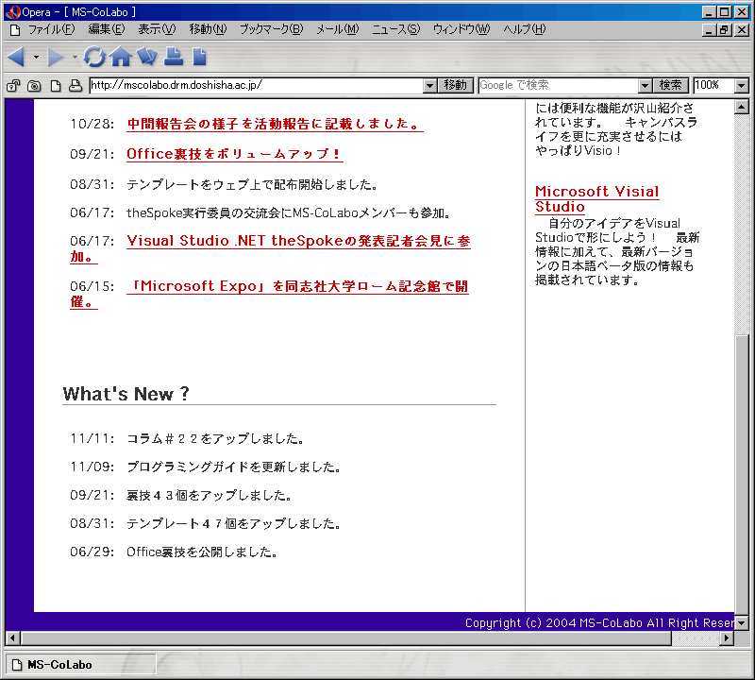Open the ウィンドウ(W) menu

(461, 29)
